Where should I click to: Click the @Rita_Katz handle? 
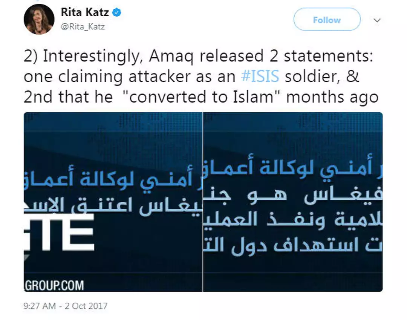coord(83,26)
